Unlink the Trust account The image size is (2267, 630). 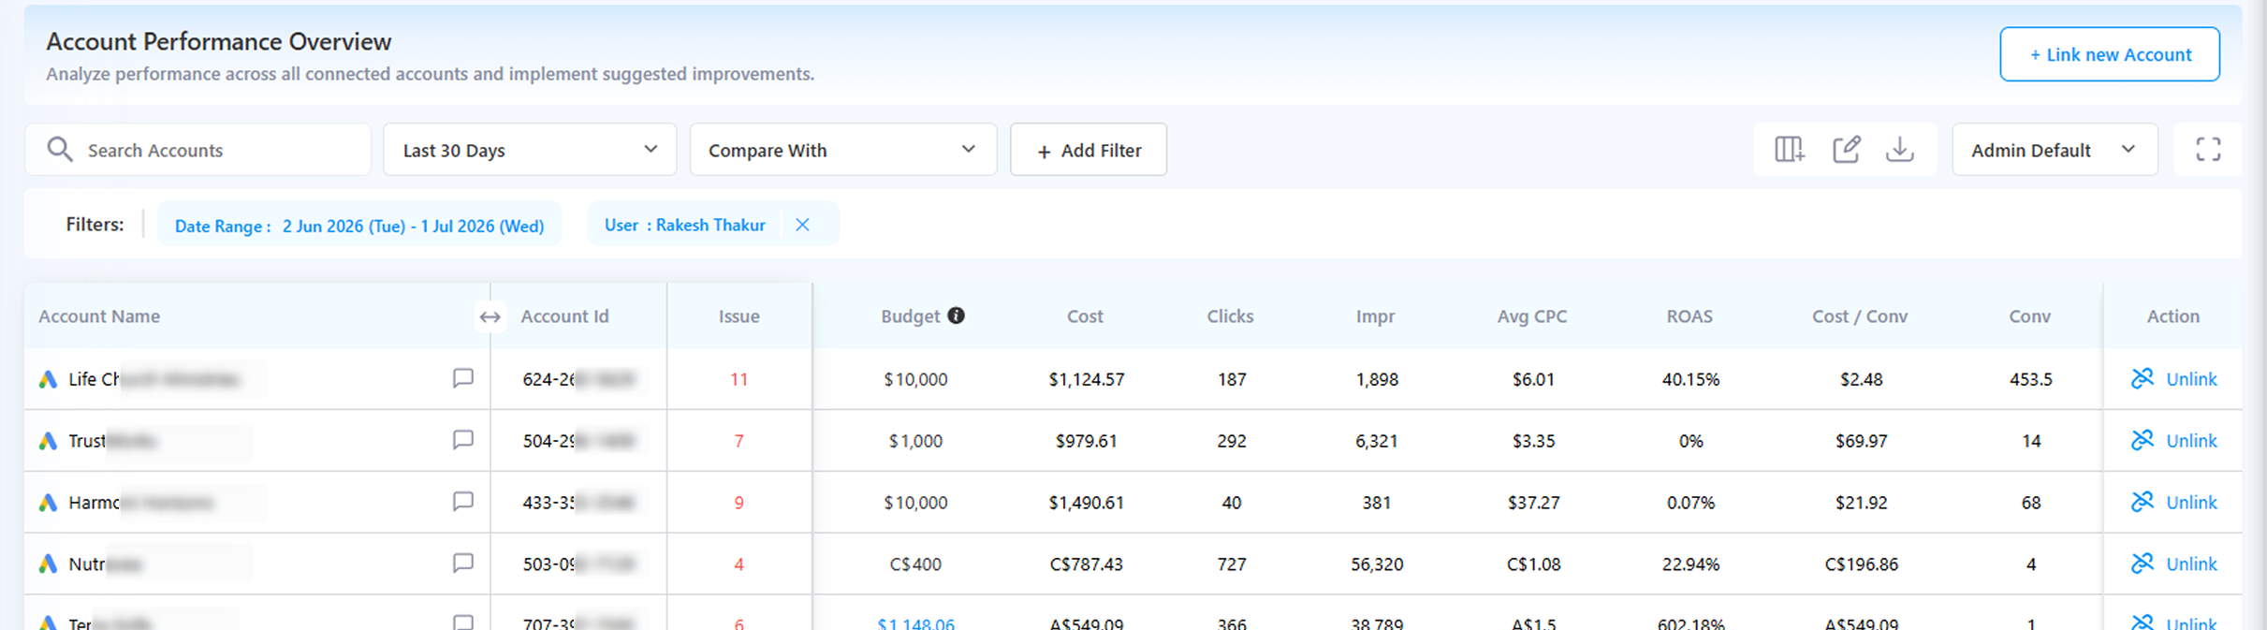click(2191, 441)
